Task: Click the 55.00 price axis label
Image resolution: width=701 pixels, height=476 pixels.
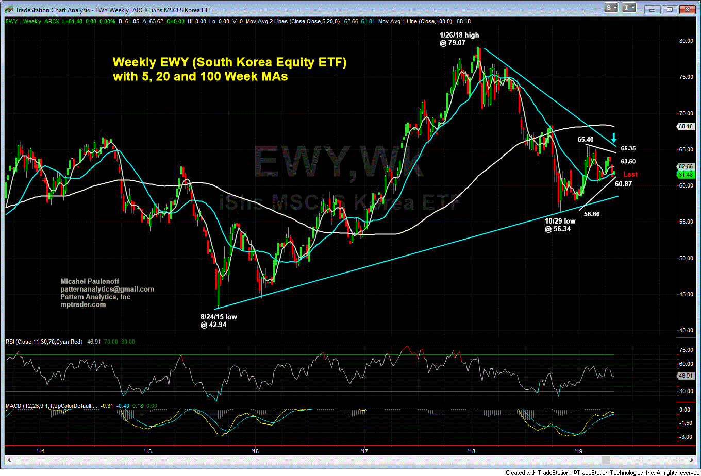Action: click(x=685, y=222)
